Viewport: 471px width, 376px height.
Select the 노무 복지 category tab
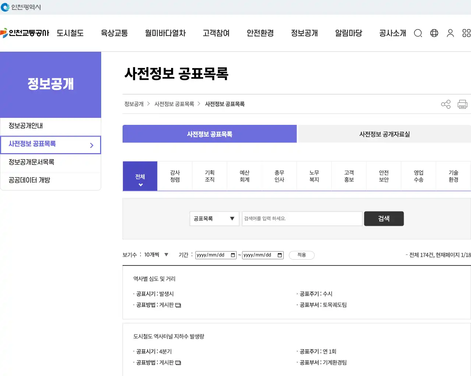(x=314, y=176)
